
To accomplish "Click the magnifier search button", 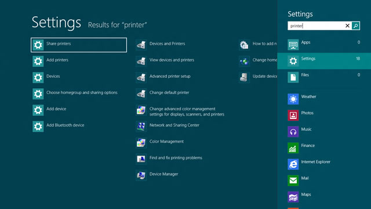I will [x=355, y=26].
